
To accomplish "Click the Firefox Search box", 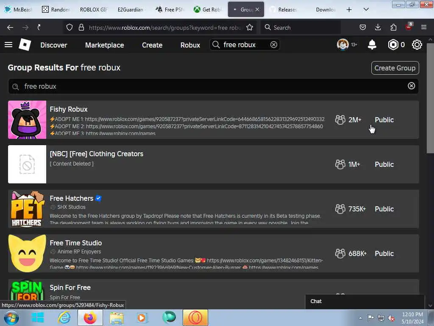I will 300,28.
